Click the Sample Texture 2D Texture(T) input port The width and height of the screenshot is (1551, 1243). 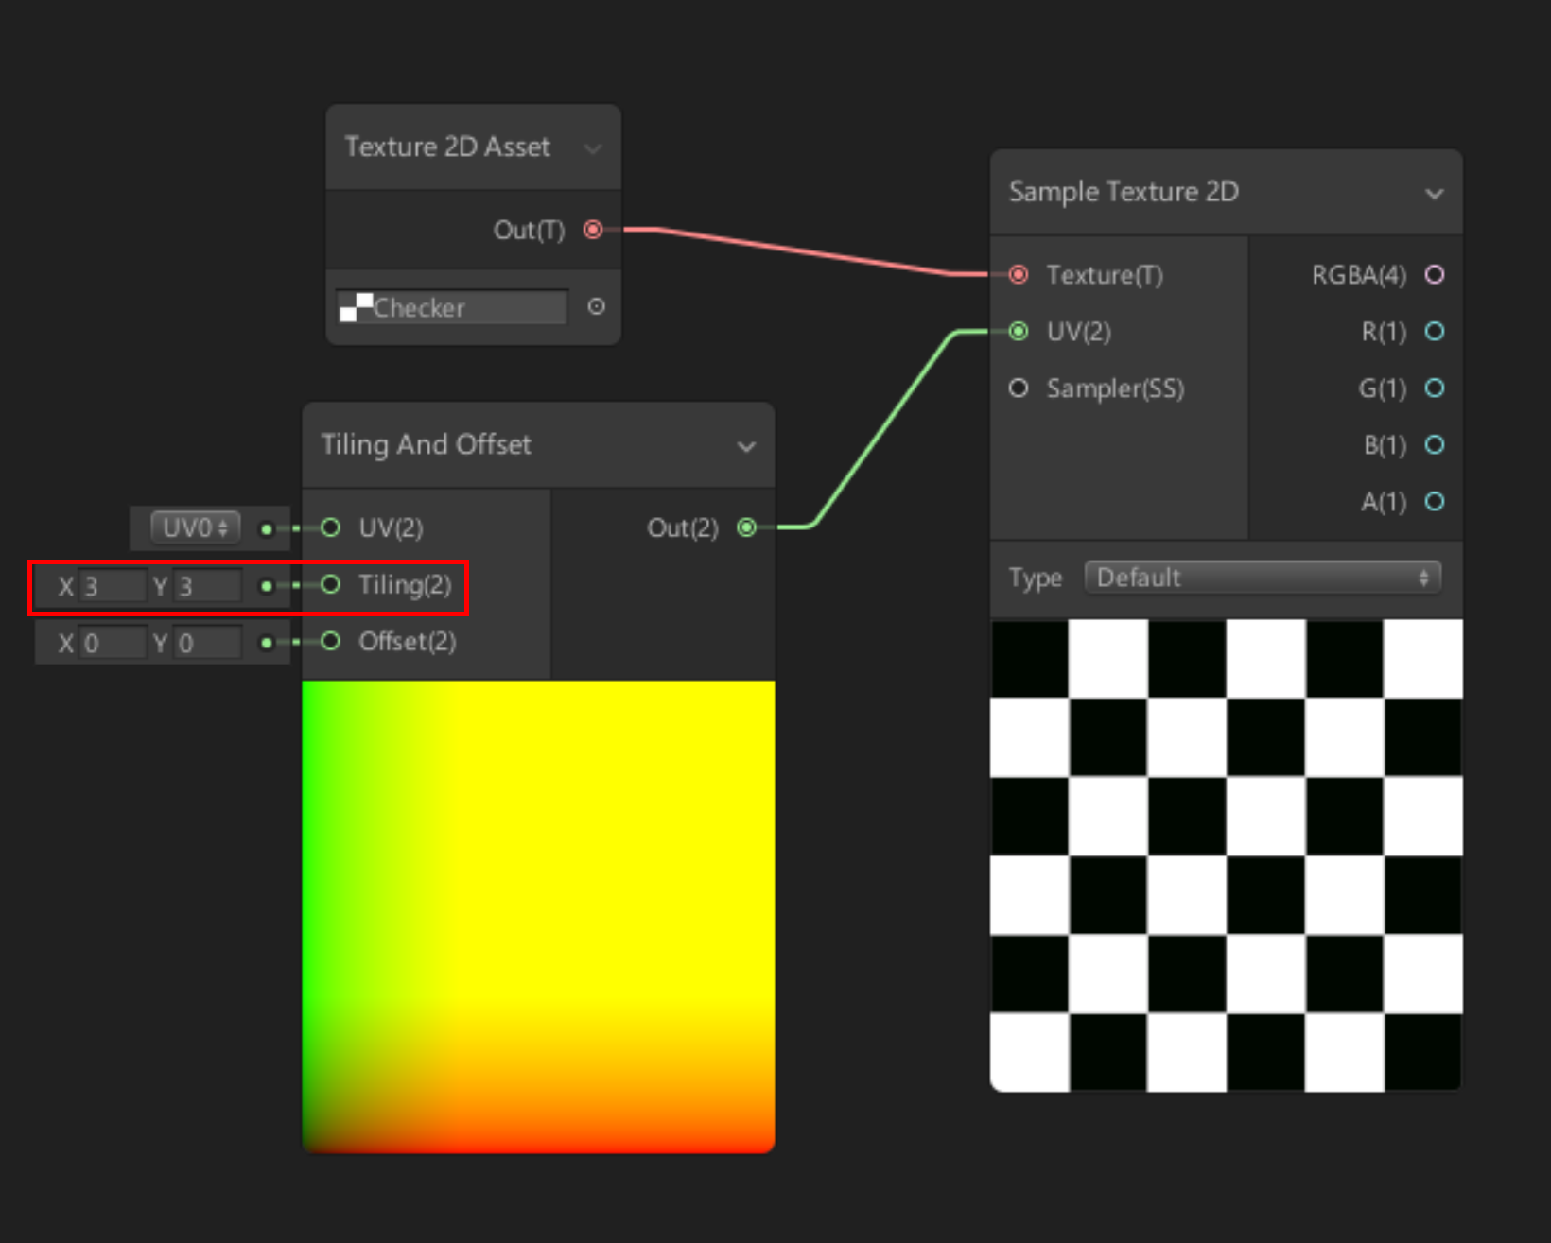(1019, 275)
